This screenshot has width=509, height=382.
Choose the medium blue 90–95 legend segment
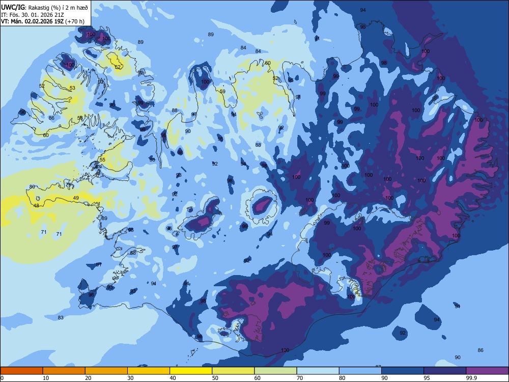point(403,371)
